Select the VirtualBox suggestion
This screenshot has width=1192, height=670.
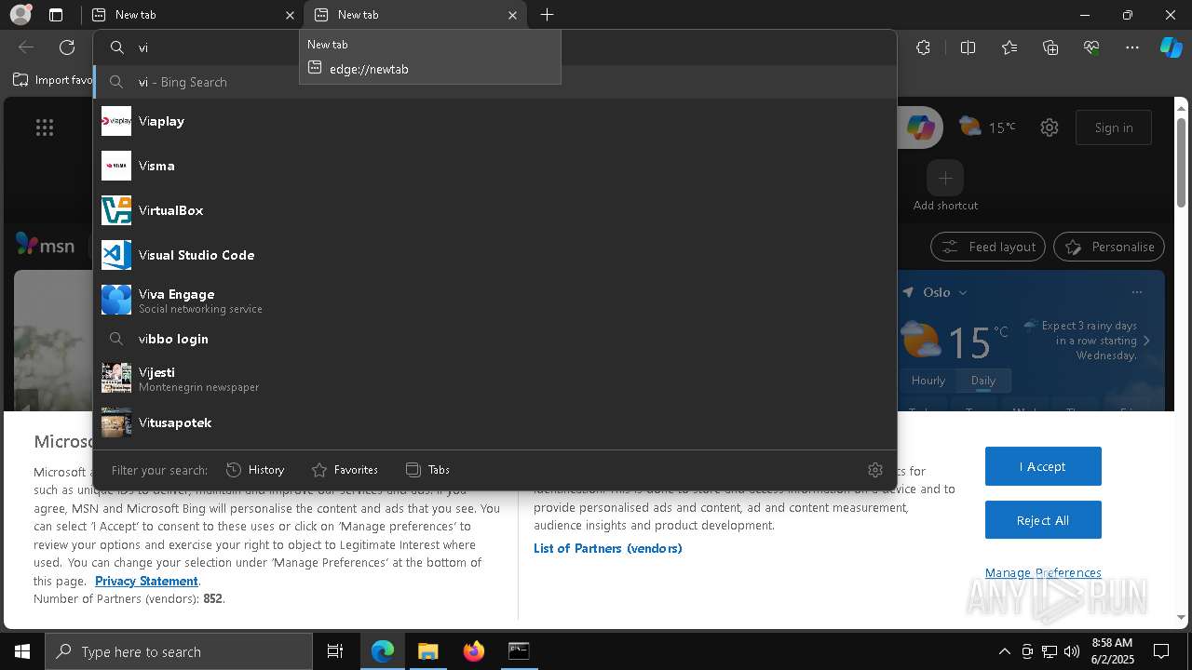click(x=494, y=210)
